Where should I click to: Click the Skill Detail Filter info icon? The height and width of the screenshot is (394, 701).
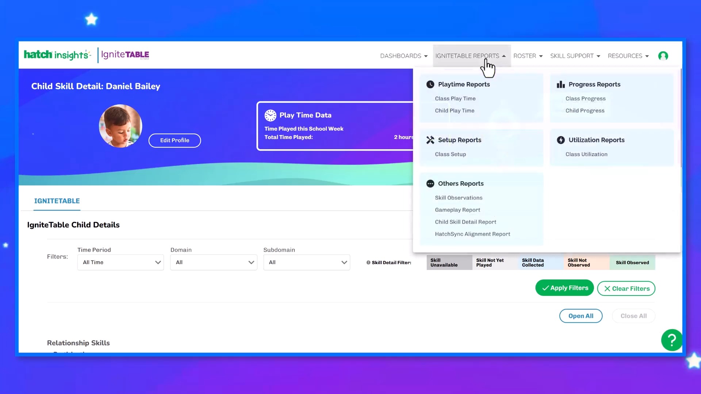click(x=368, y=263)
